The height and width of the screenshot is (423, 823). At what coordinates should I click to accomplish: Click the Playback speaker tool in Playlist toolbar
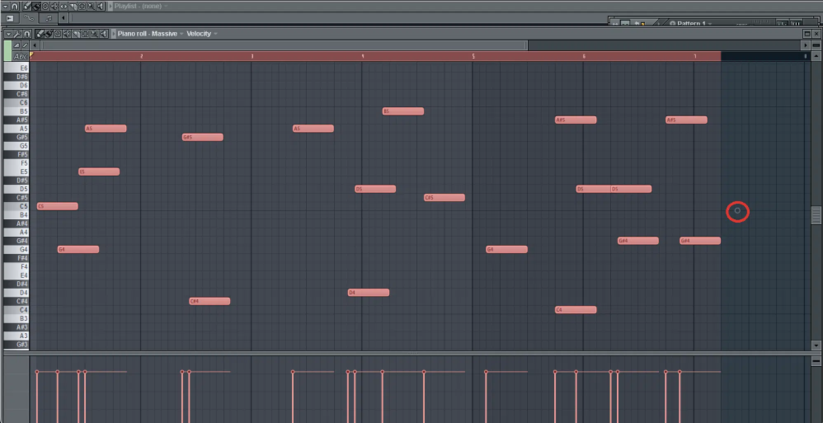tap(100, 6)
